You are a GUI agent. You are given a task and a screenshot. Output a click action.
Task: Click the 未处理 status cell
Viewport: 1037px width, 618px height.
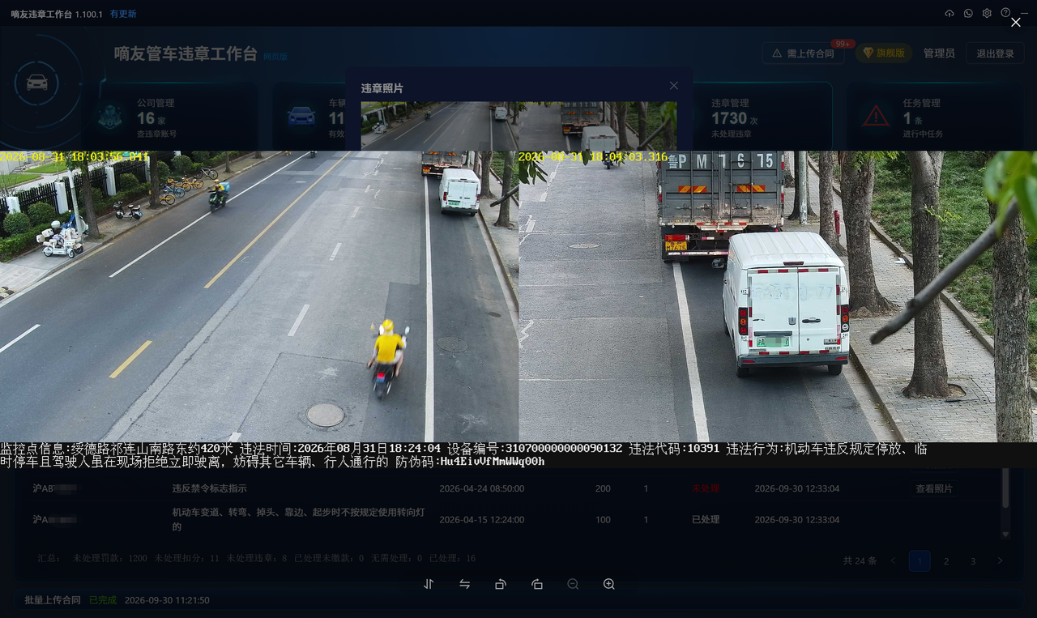(x=706, y=488)
